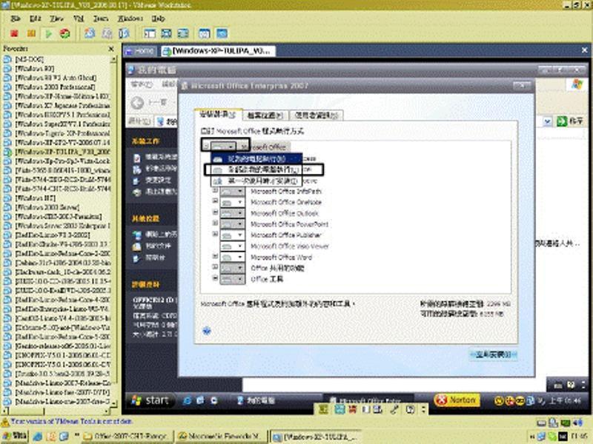Expand the Microsoft Office Word tree node
This screenshot has height=444, width=593.
[215, 256]
